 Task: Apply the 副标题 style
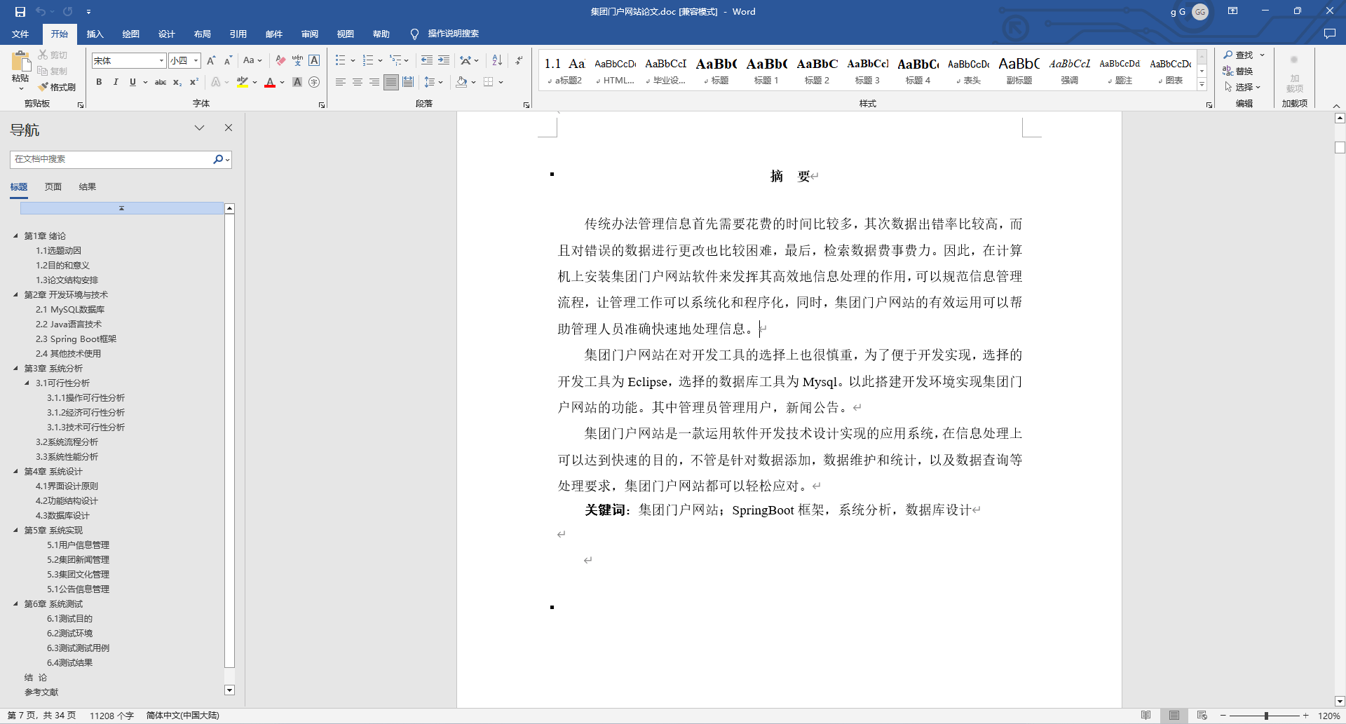pyautogui.click(x=1019, y=71)
